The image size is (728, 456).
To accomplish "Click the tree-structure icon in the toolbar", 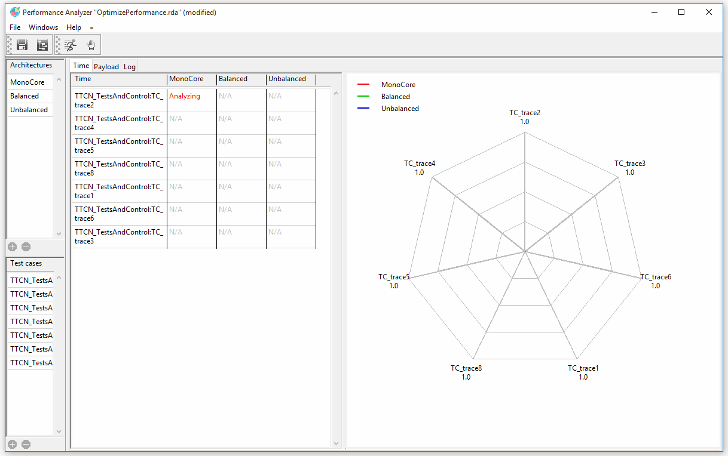I will coord(42,45).
